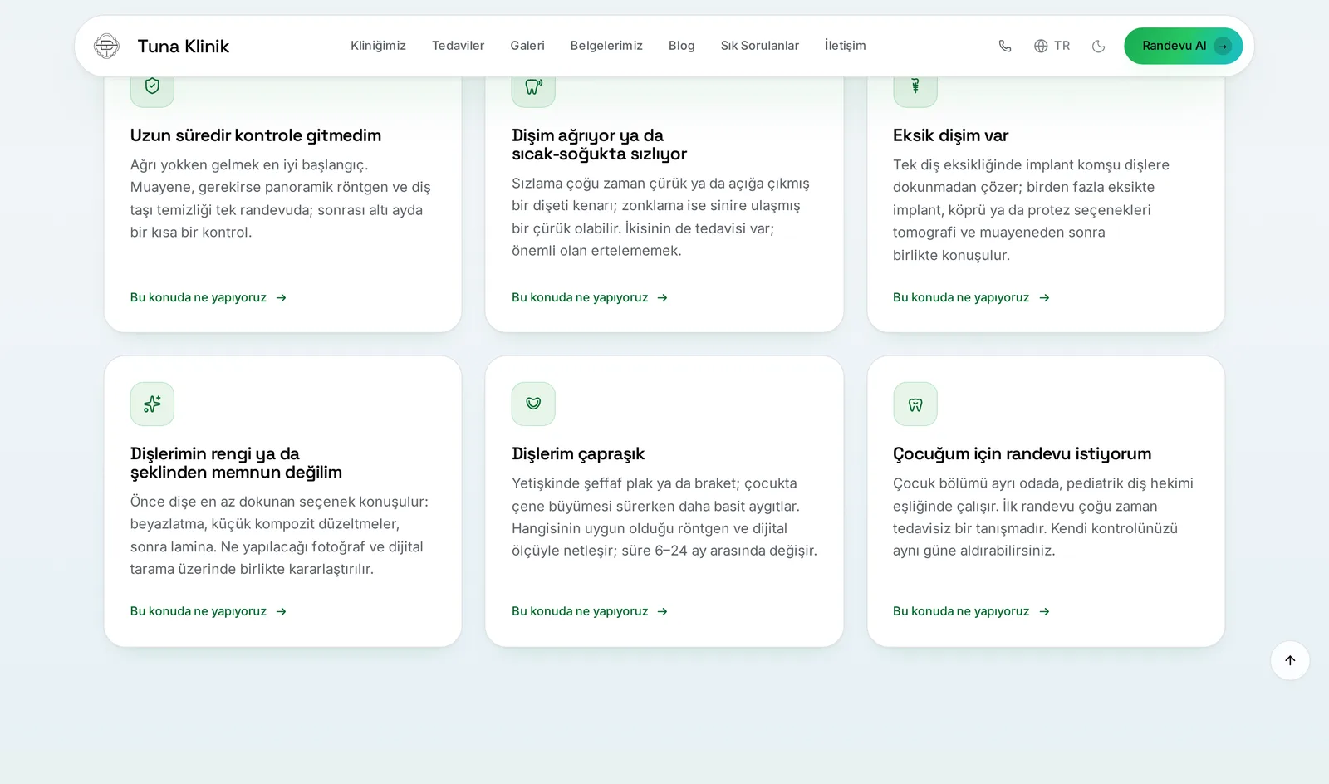Open the Tedaviler menu item
The width and height of the screenshot is (1329, 784).
click(458, 46)
